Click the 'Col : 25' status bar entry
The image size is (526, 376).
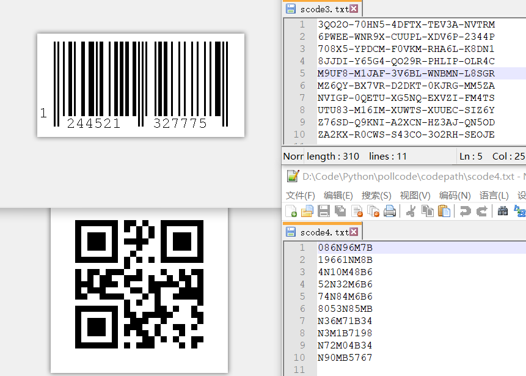[x=508, y=157]
